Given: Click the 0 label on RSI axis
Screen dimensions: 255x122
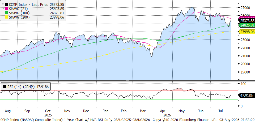Looking at the screenshot, I should click(x=242, y=106).
